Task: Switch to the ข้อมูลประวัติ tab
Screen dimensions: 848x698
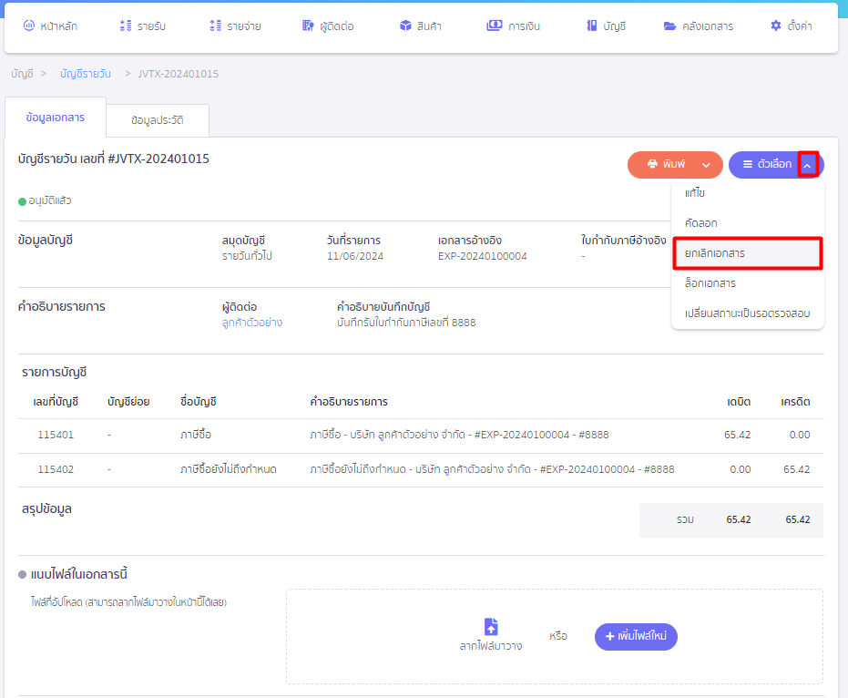Action: [x=158, y=120]
